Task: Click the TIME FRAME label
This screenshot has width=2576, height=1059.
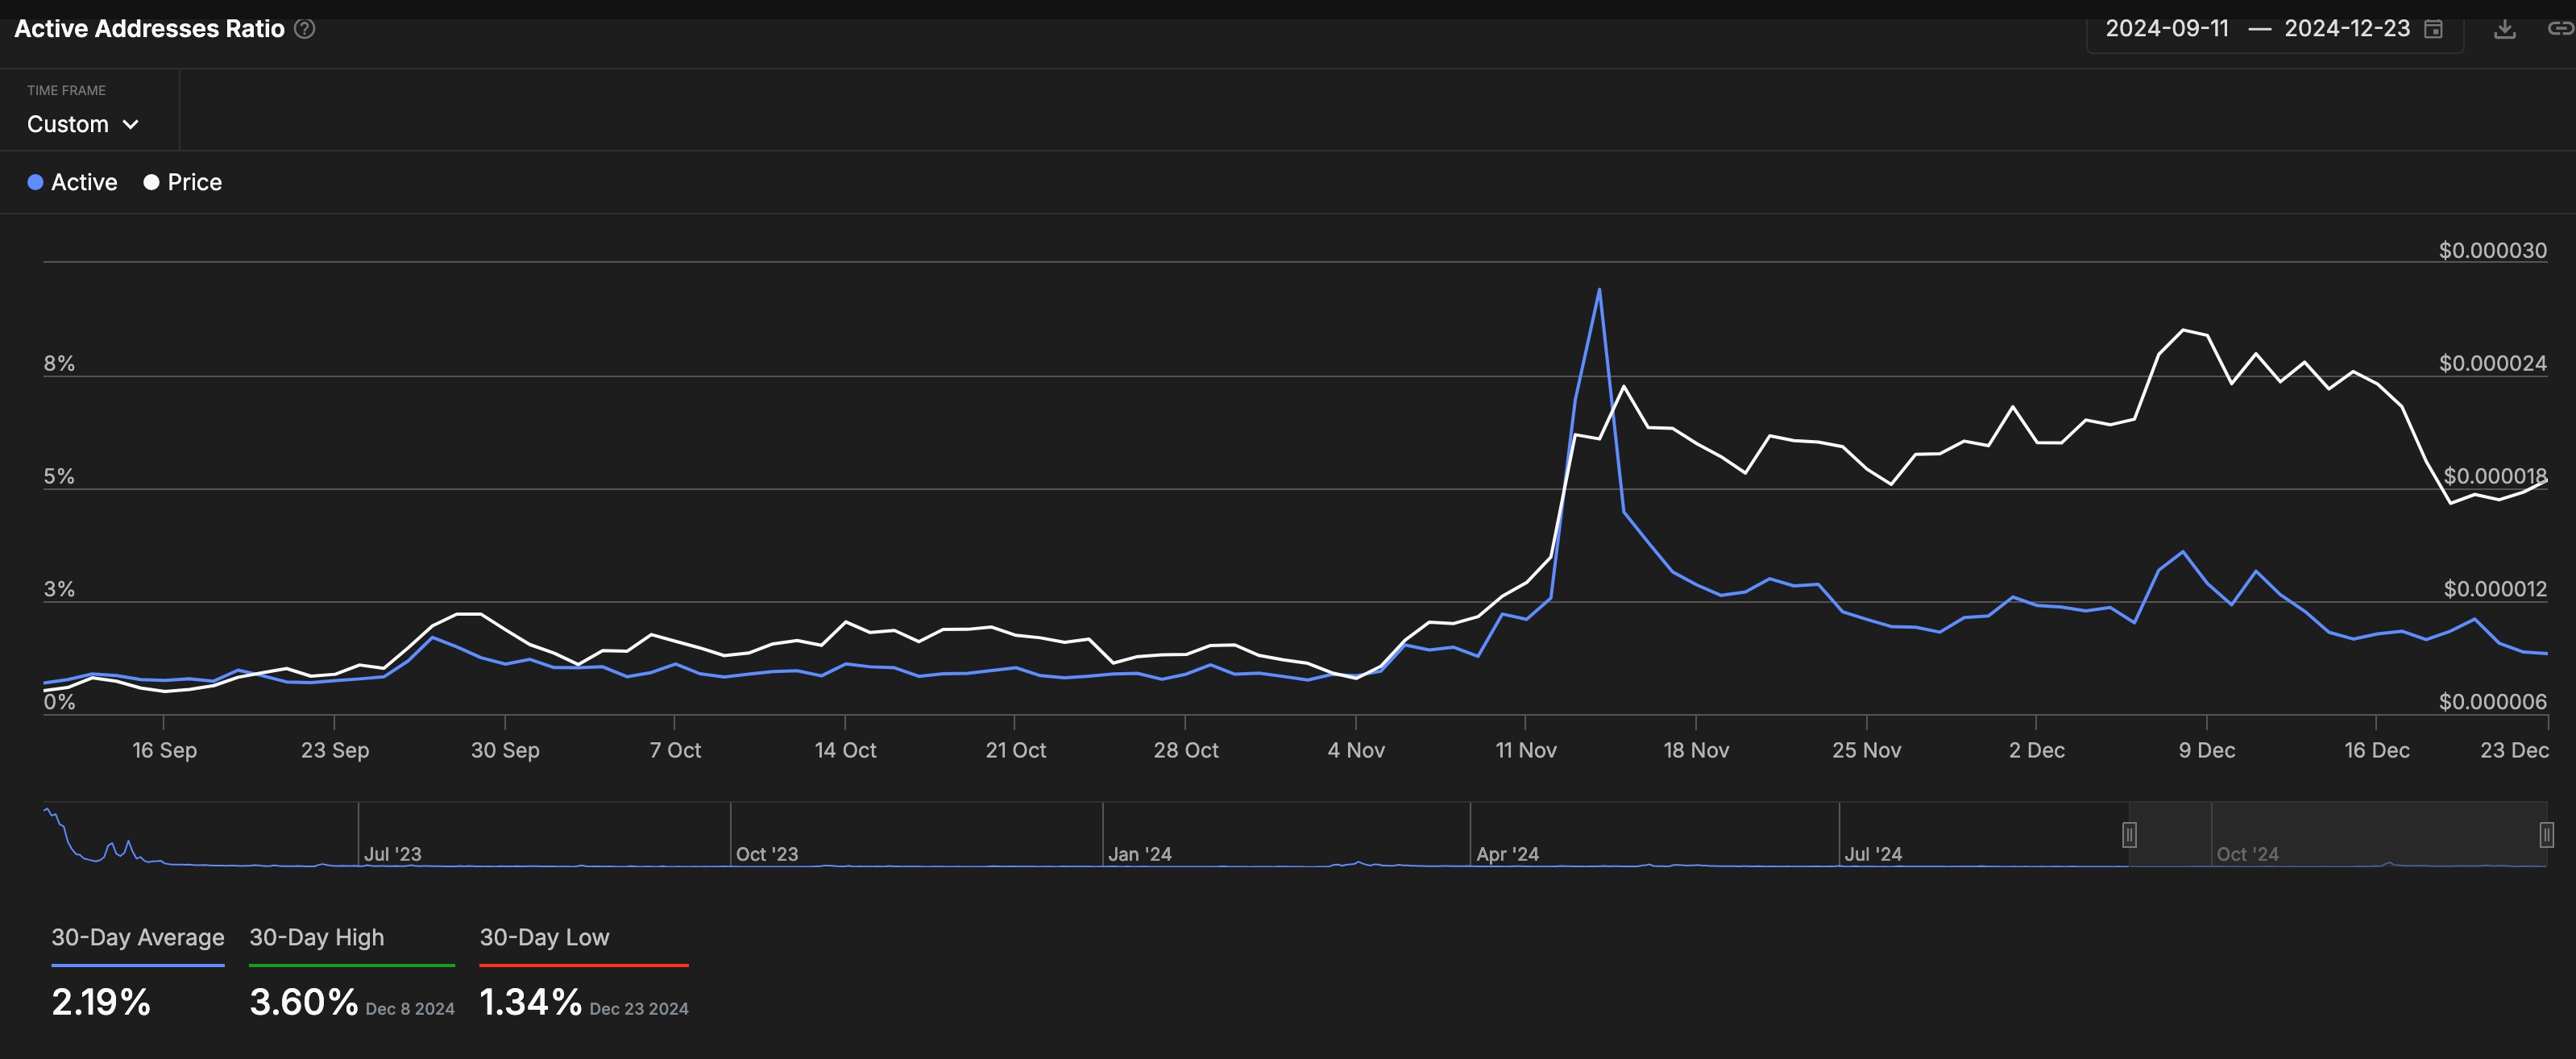Action: [66, 90]
